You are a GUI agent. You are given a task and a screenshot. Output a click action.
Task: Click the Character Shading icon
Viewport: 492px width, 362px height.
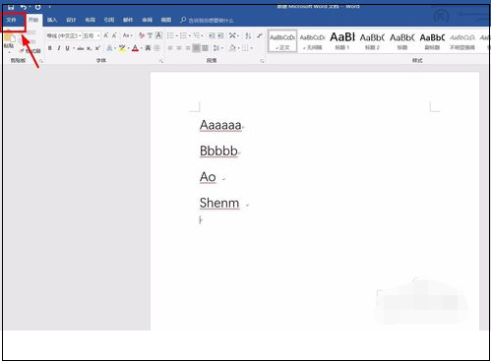(x=148, y=48)
